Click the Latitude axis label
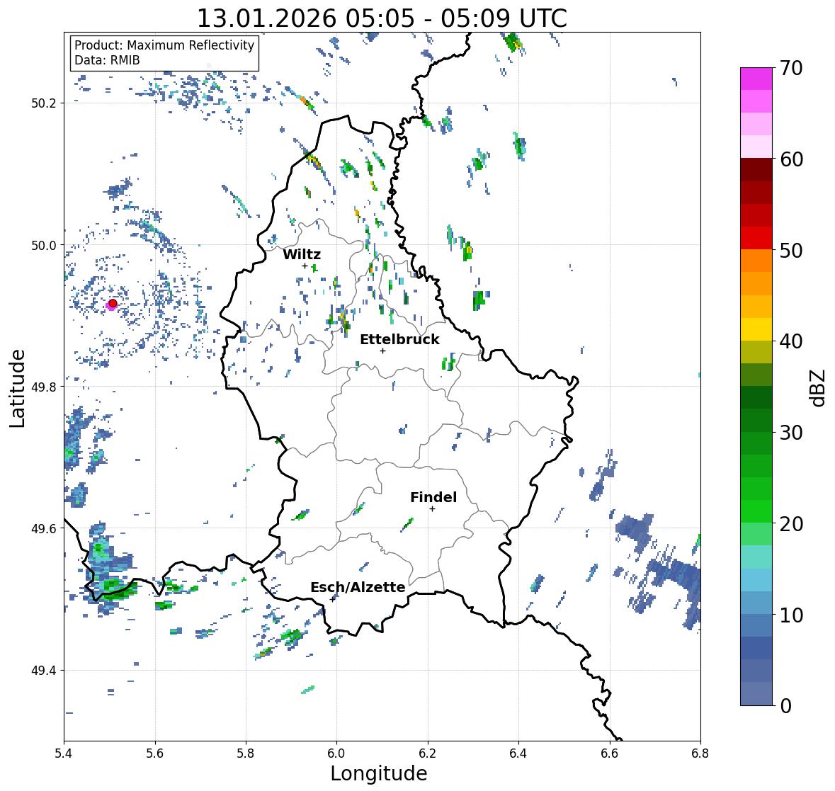The width and height of the screenshot is (835, 791). click(x=17, y=388)
